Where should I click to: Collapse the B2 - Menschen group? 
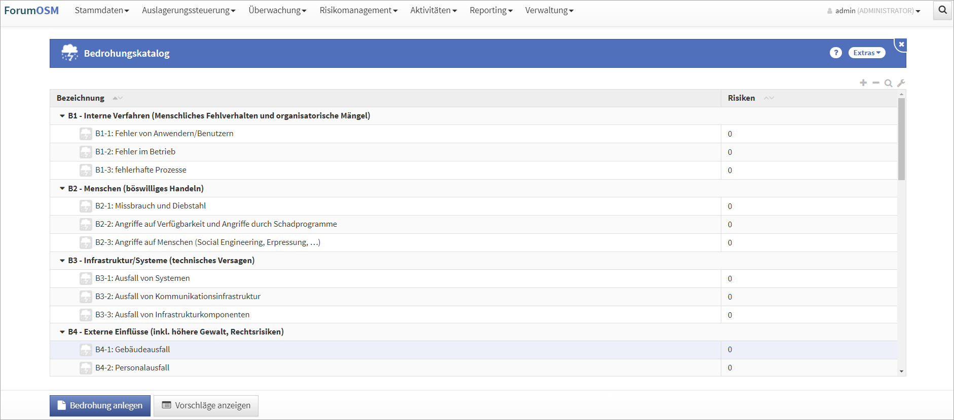click(x=62, y=188)
